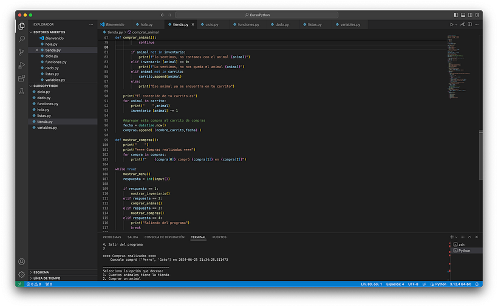Open the Puertos panel tab
The image size is (498, 307).
pyautogui.click(x=219, y=237)
